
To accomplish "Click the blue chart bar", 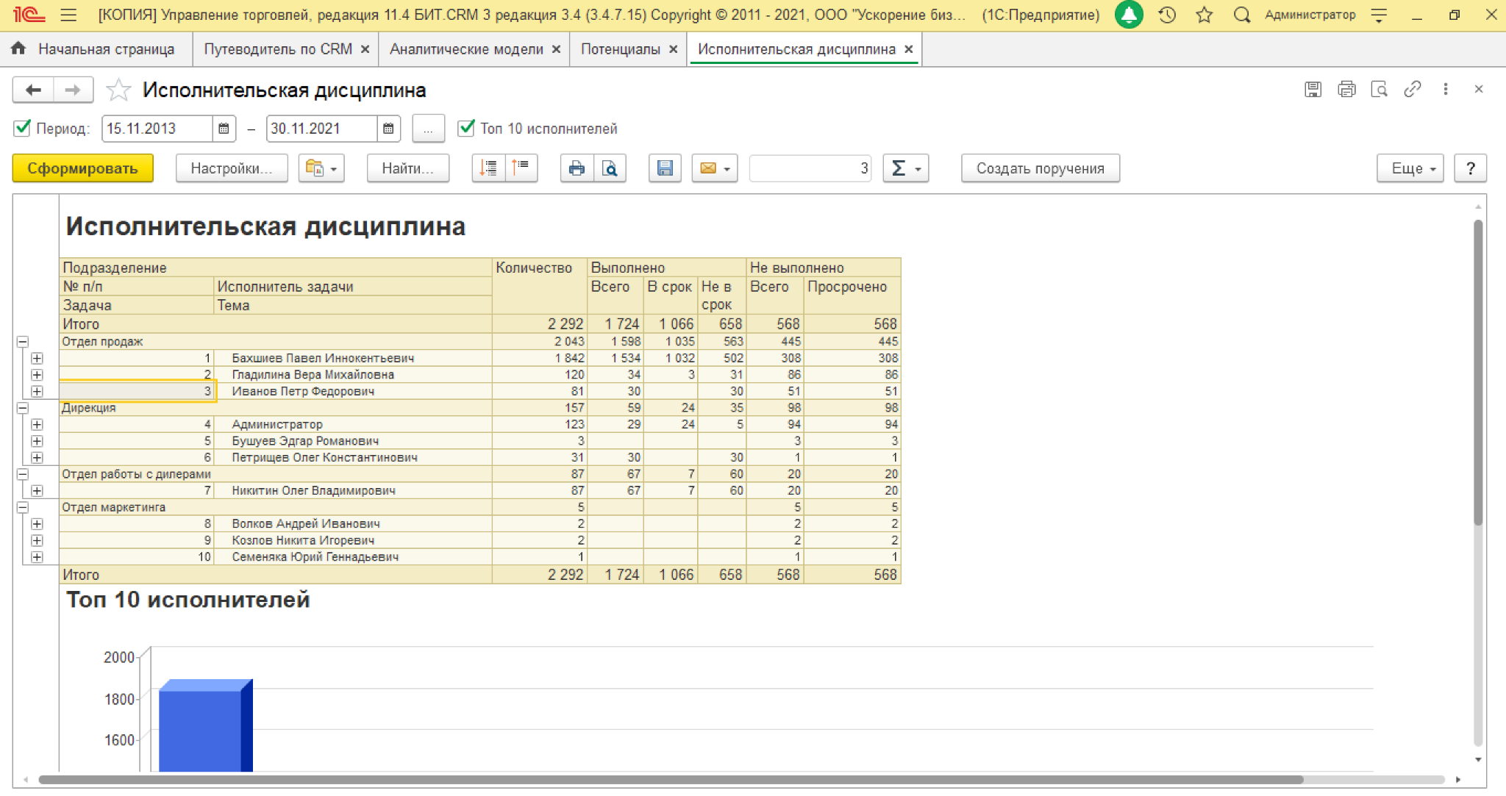I will [200, 730].
